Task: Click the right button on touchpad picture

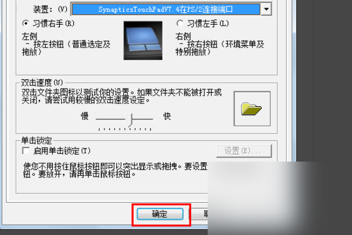Action: 153,47
